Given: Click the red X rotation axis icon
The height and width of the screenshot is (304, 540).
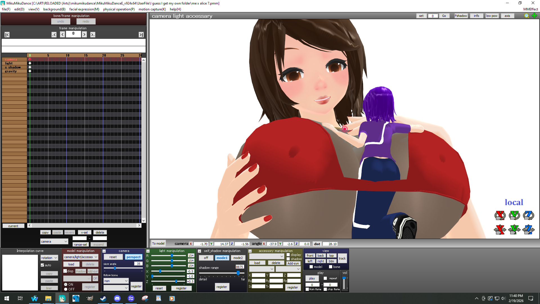Looking at the screenshot, I should coord(500,215).
